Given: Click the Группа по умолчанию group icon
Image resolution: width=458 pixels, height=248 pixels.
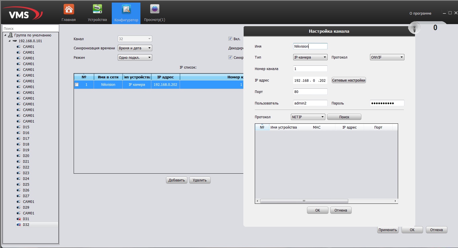Looking at the screenshot, I should point(10,35).
